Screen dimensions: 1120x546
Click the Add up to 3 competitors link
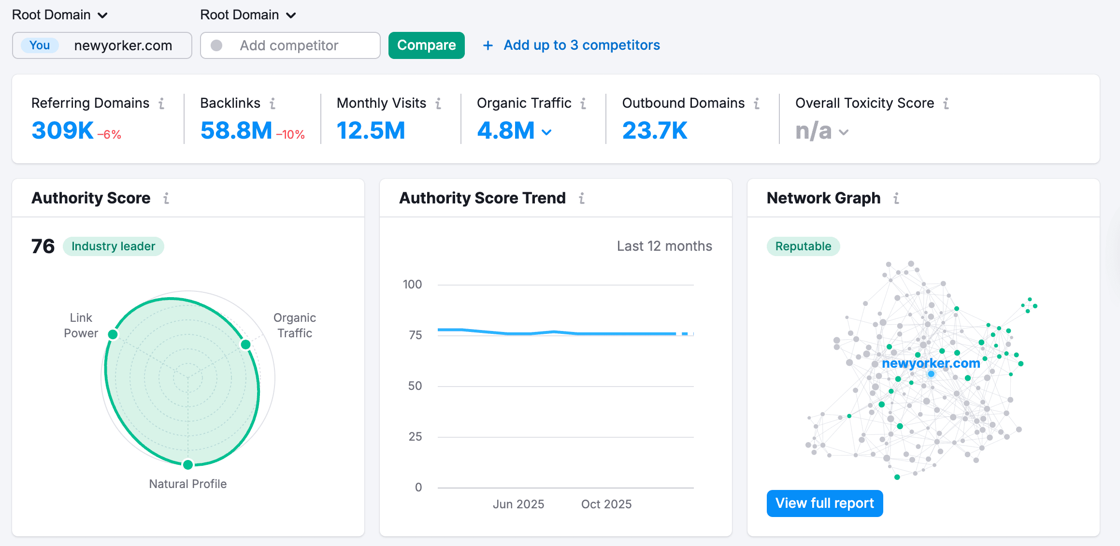tap(581, 45)
